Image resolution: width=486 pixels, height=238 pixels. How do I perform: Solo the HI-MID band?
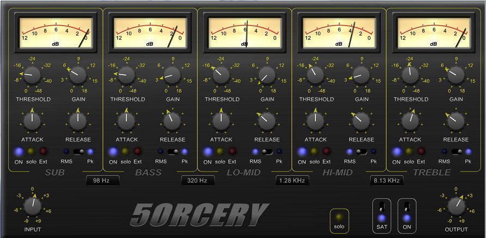314,151
